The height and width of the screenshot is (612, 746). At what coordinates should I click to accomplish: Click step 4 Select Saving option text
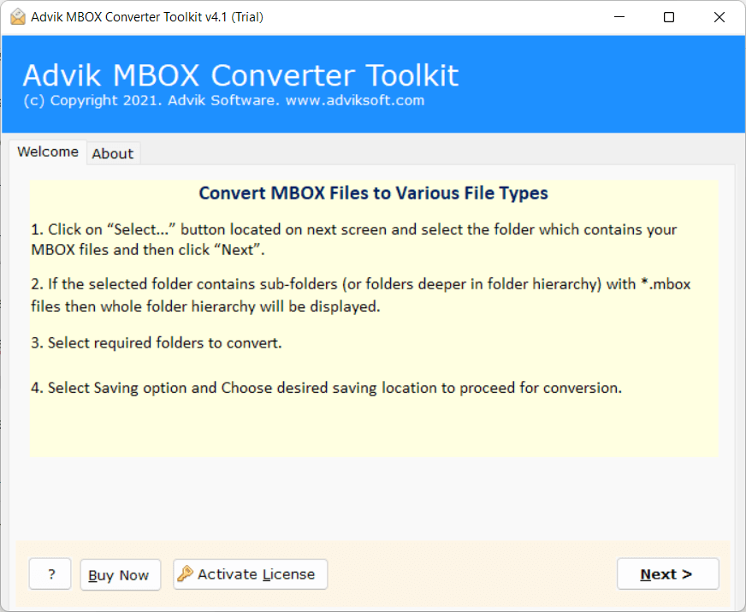pos(326,388)
